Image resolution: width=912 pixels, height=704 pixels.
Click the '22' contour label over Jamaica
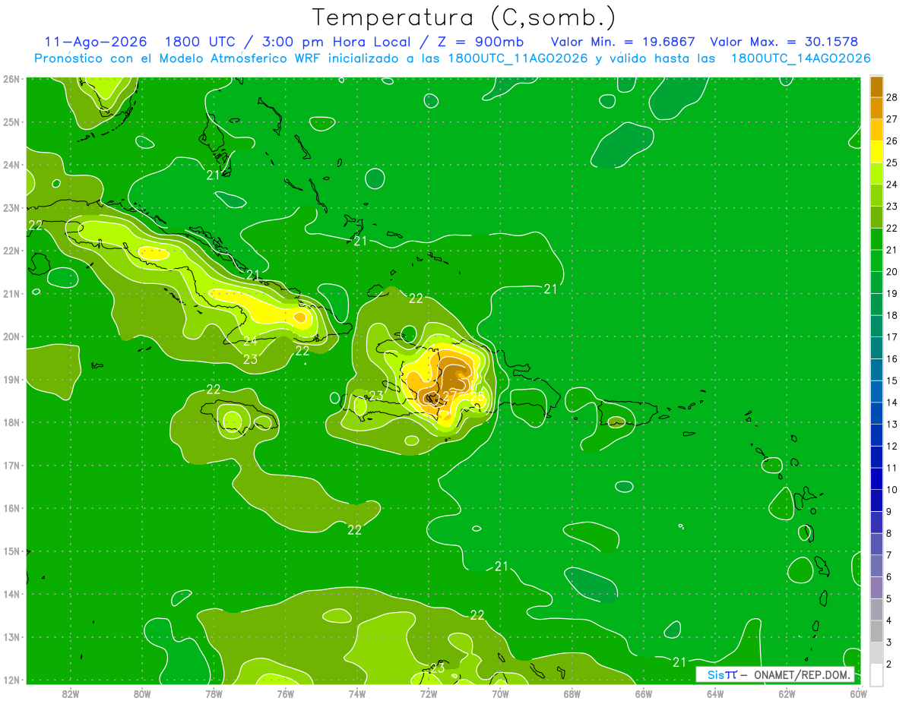tap(214, 390)
